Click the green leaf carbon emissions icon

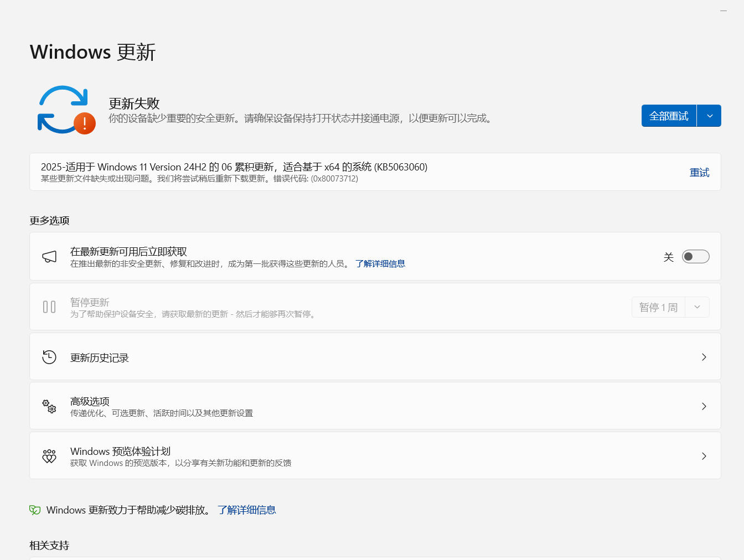tap(35, 510)
